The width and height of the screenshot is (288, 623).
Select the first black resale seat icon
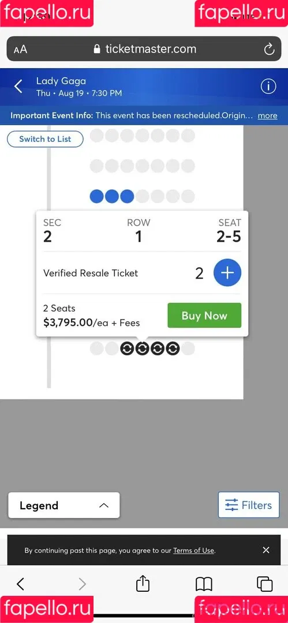click(x=128, y=348)
